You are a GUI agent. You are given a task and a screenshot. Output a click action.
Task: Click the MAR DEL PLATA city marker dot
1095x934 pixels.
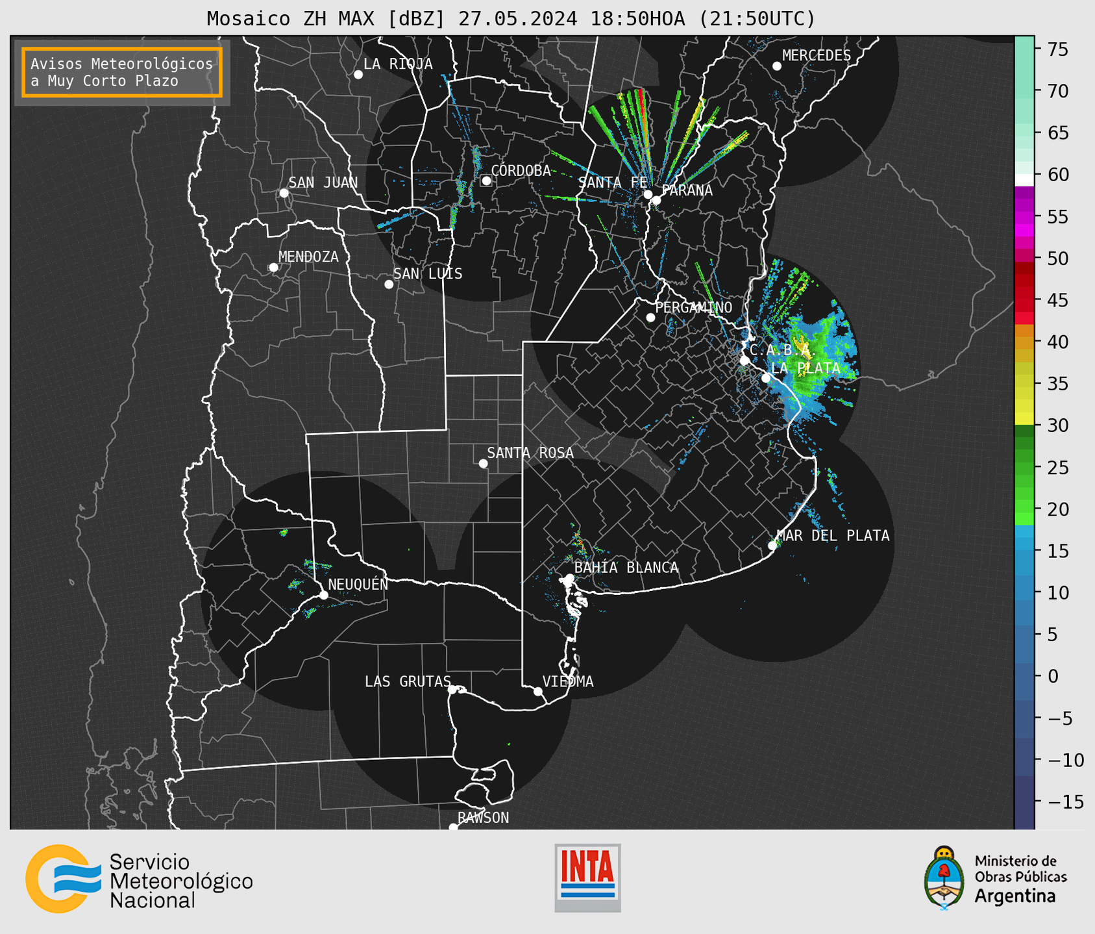coord(772,546)
